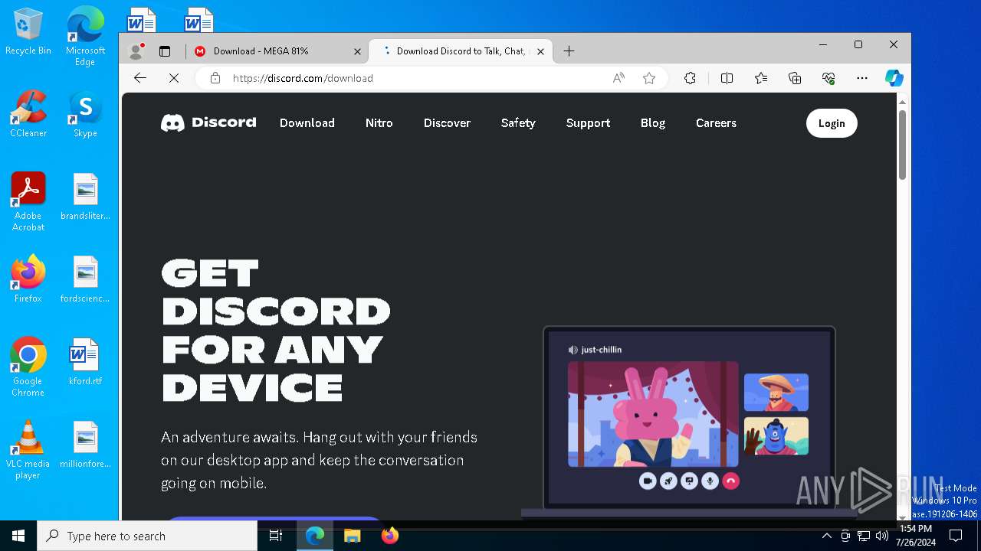Select the Download Discord to Talk tab
Image resolution: width=981 pixels, height=551 pixels.
click(x=460, y=51)
